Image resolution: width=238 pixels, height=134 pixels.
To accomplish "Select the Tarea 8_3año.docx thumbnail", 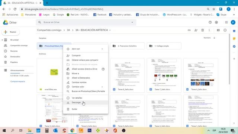I will (x=127, y=75).
